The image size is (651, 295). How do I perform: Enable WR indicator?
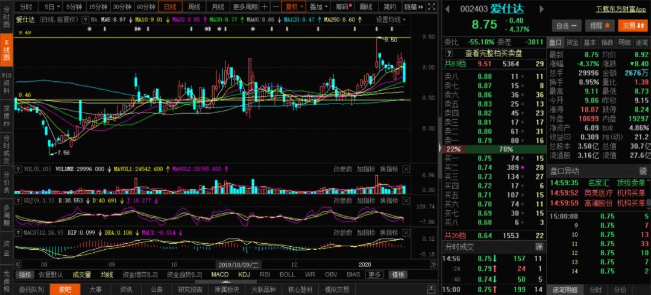tap(310, 275)
